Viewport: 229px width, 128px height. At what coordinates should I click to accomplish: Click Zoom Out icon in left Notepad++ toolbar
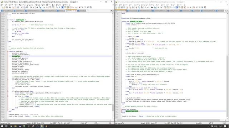[x=47, y=7]
